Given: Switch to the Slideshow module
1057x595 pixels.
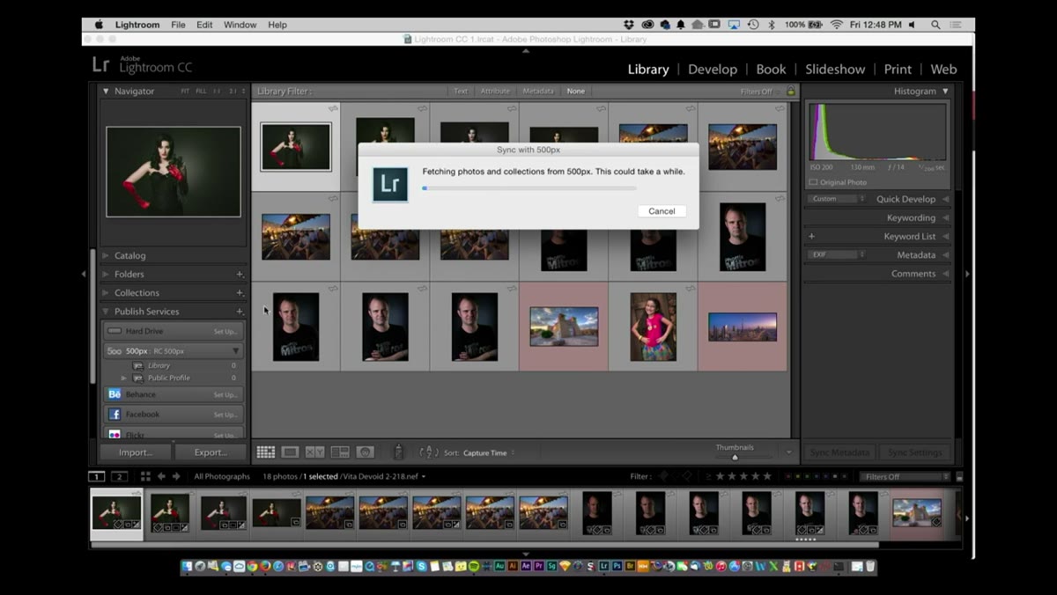Looking at the screenshot, I should pos(835,69).
